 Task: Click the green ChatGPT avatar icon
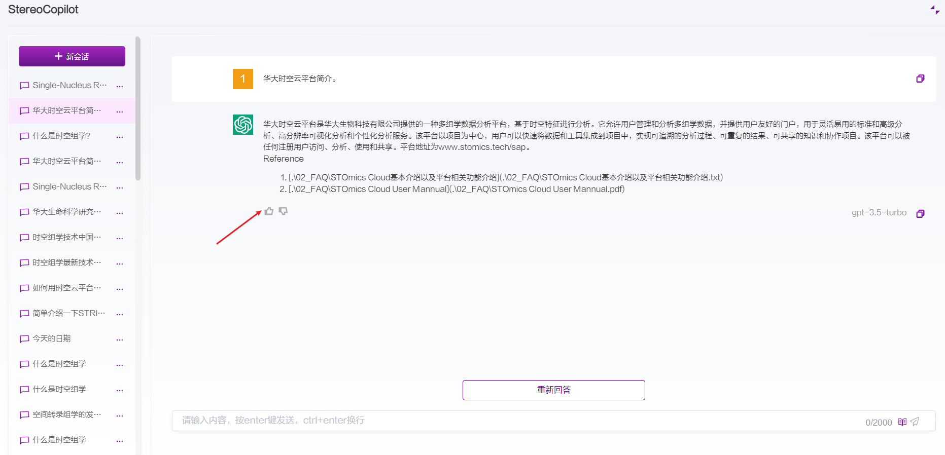[x=243, y=125]
